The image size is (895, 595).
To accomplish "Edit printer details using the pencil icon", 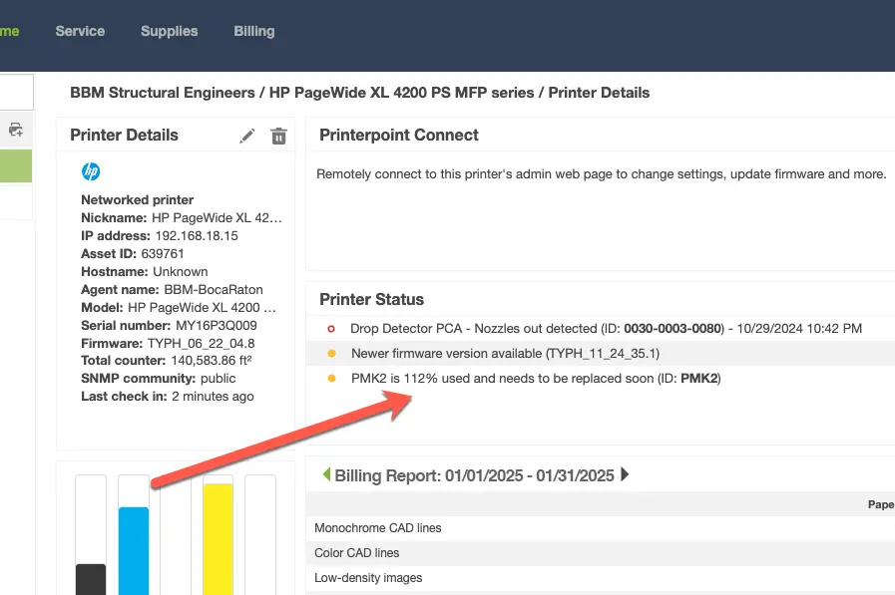I will 247,135.
